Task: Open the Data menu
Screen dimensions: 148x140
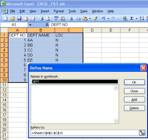Action: tap(84, 11)
